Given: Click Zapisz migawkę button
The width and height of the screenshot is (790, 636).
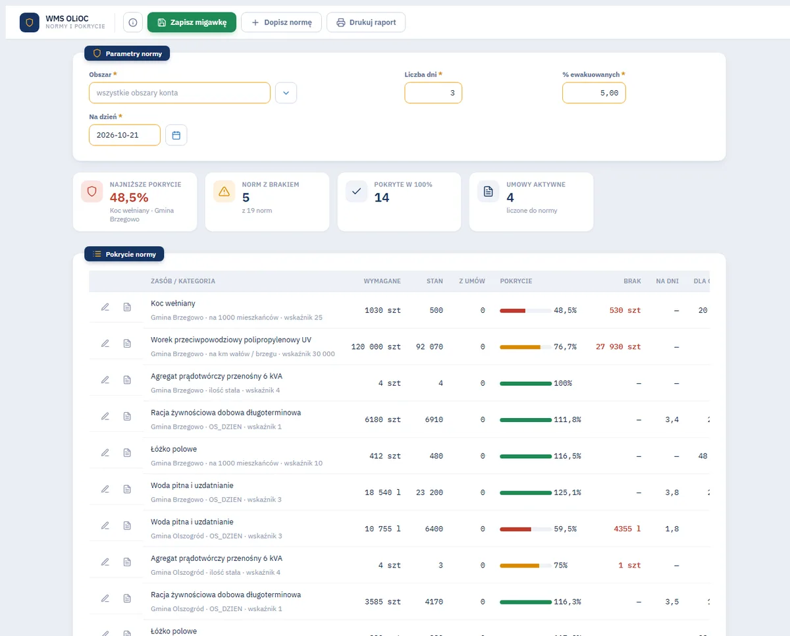Looking at the screenshot, I should tap(192, 22).
